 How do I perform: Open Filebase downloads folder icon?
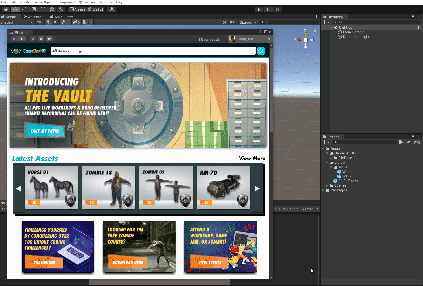[x=41, y=39]
